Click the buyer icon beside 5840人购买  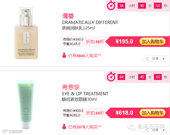(64, 55)
